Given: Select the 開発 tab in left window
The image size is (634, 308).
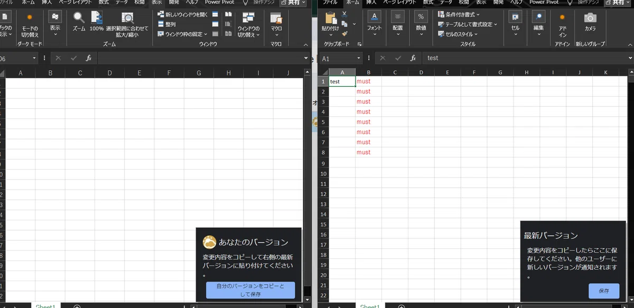Looking at the screenshot, I should tap(174, 2).
